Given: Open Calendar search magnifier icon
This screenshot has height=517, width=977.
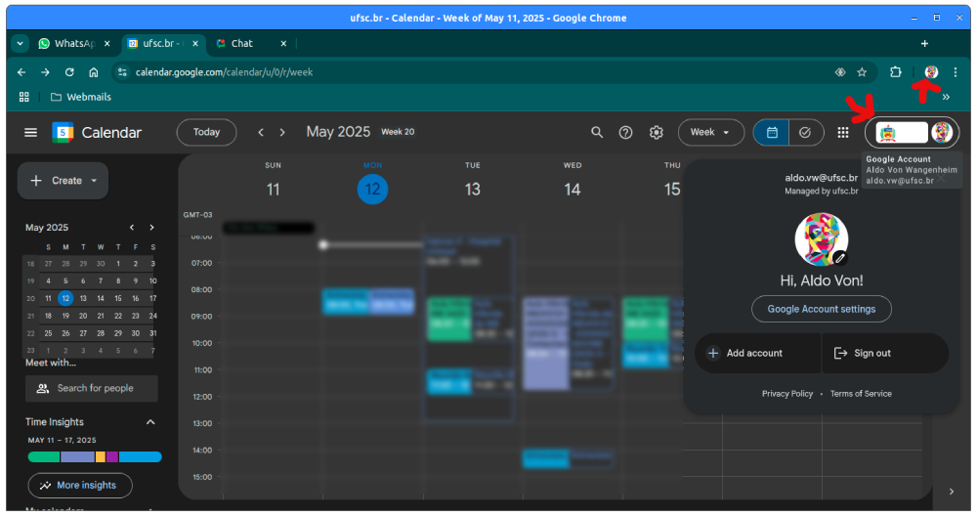Looking at the screenshot, I should click(x=597, y=133).
